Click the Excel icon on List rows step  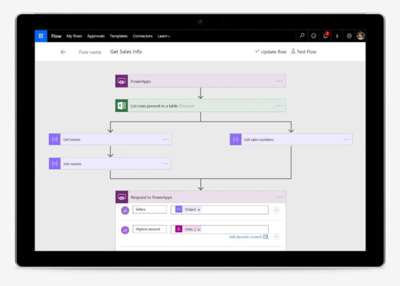click(121, 106)
